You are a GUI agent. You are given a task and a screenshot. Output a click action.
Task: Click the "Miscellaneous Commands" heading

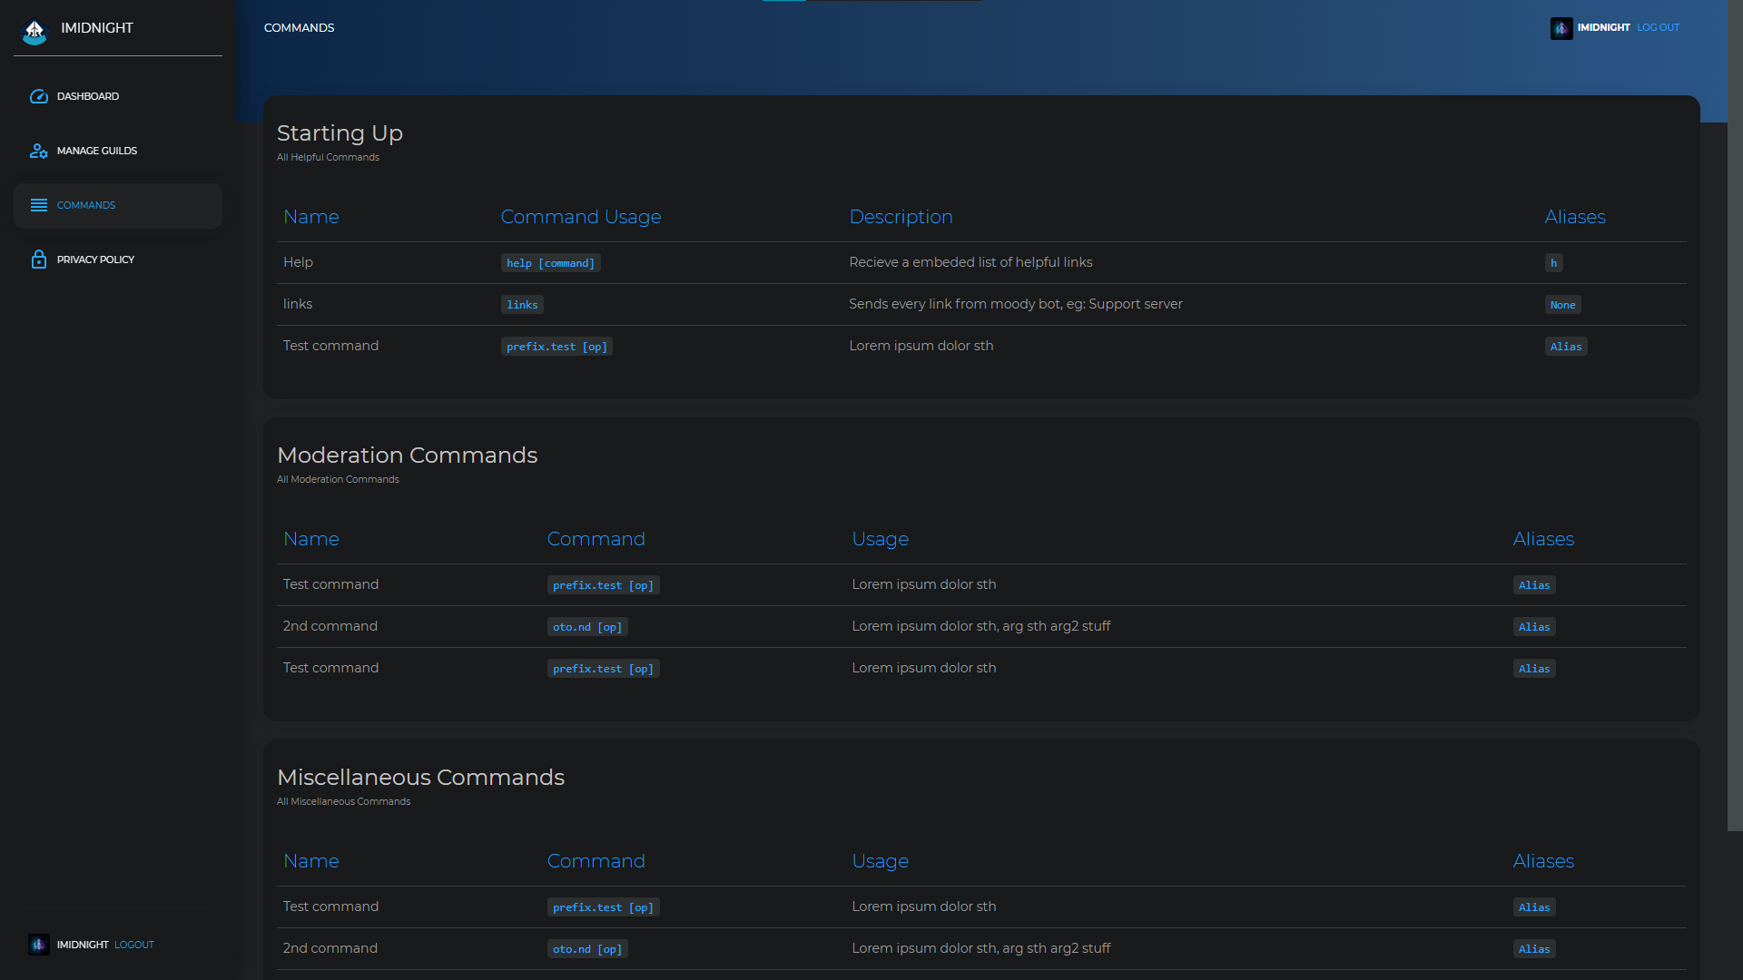coord(420,778)
